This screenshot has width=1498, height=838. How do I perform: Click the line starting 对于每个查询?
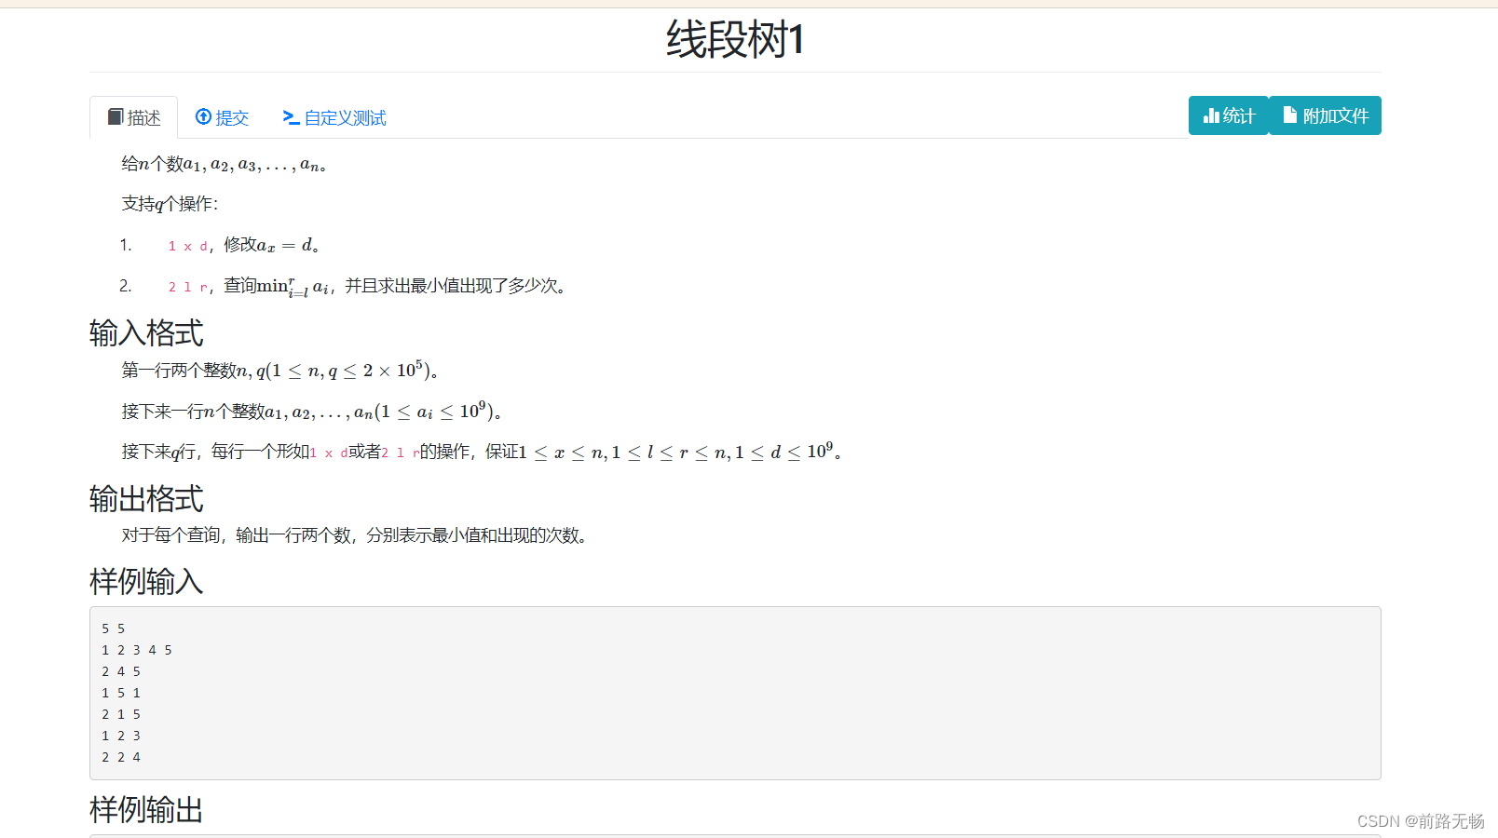pyautogui.click(x=357, y=535)
